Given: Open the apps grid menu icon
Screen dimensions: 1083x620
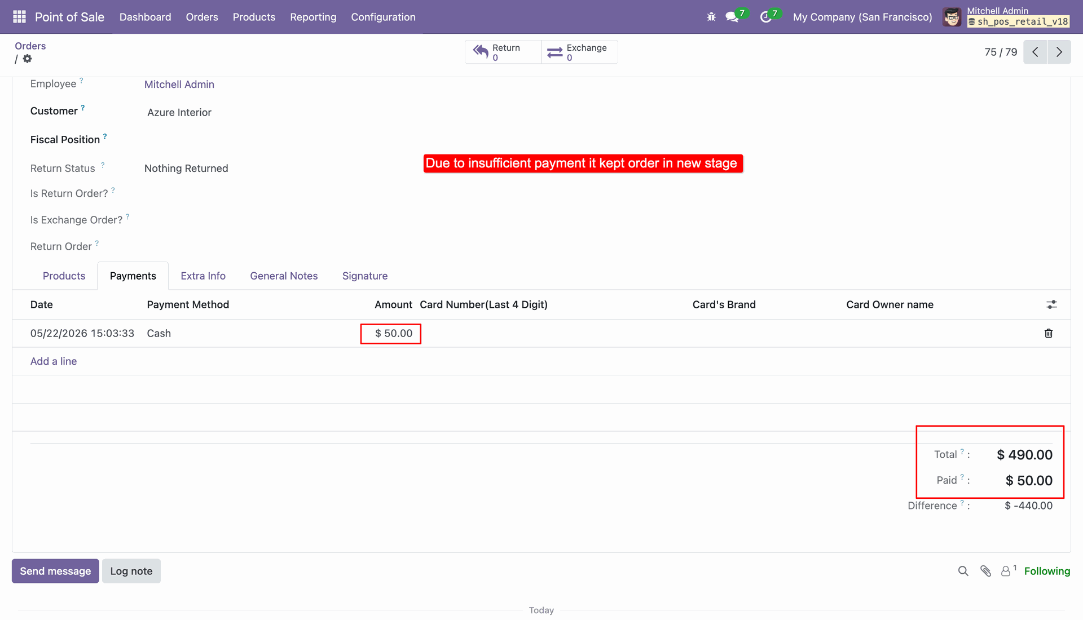Looking at the screenshot, I should click(x=19, y=17).
